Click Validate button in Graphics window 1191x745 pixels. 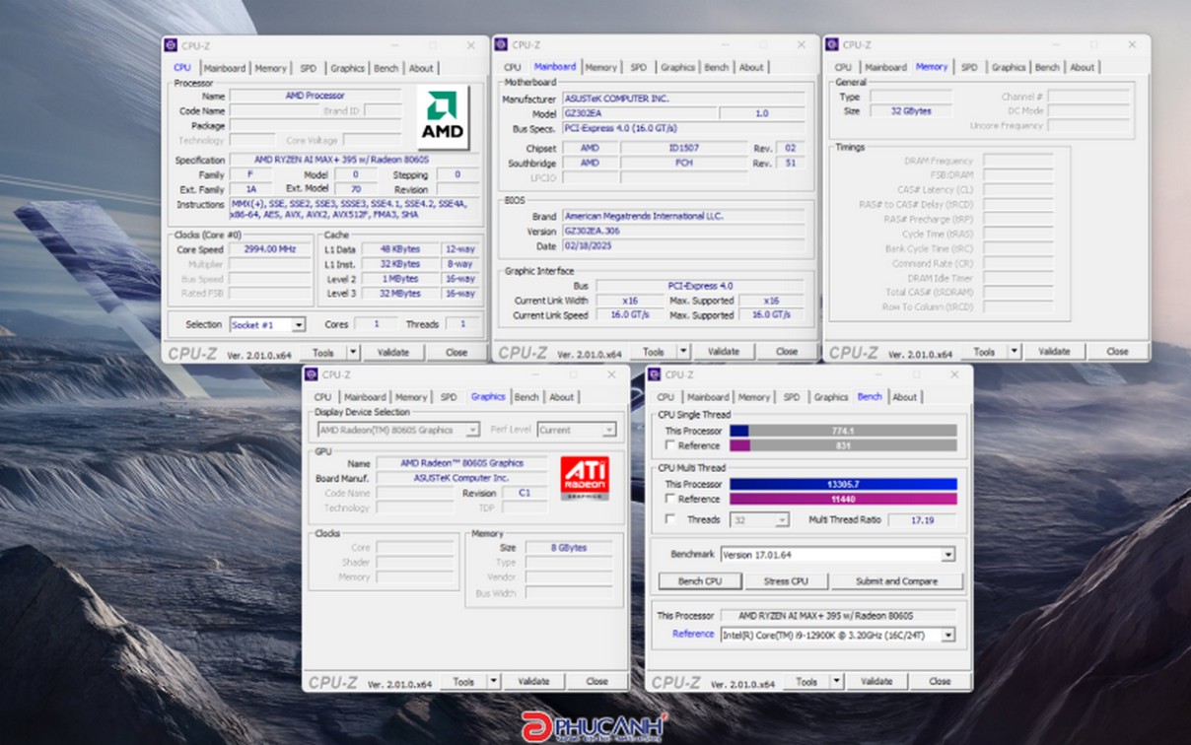pyautogui.click(x=533, y=682)
